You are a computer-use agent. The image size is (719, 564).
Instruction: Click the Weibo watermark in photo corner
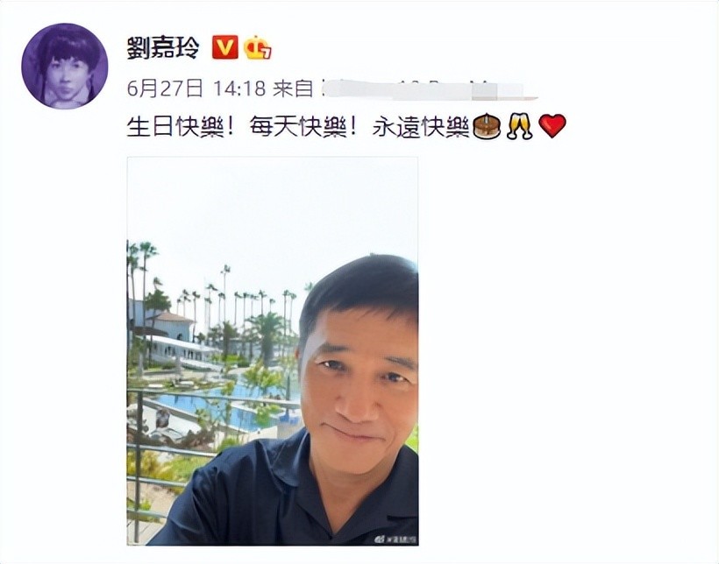pos(395,539)
